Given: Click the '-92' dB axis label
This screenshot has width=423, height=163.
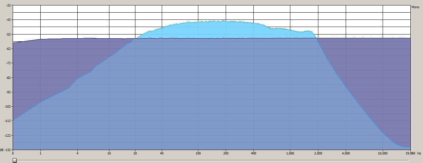Looking at the screenshot, I should point(8,92).
